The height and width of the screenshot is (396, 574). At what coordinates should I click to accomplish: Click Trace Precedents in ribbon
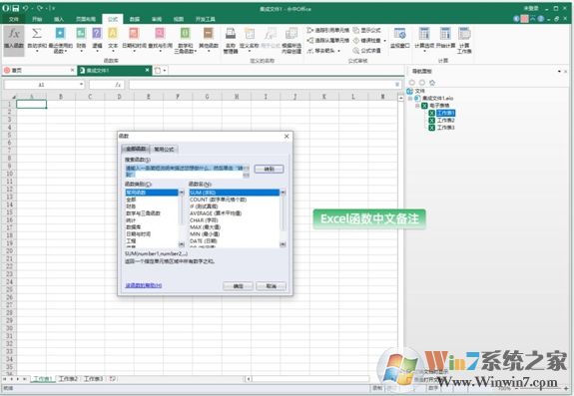[x=328, y=30]
